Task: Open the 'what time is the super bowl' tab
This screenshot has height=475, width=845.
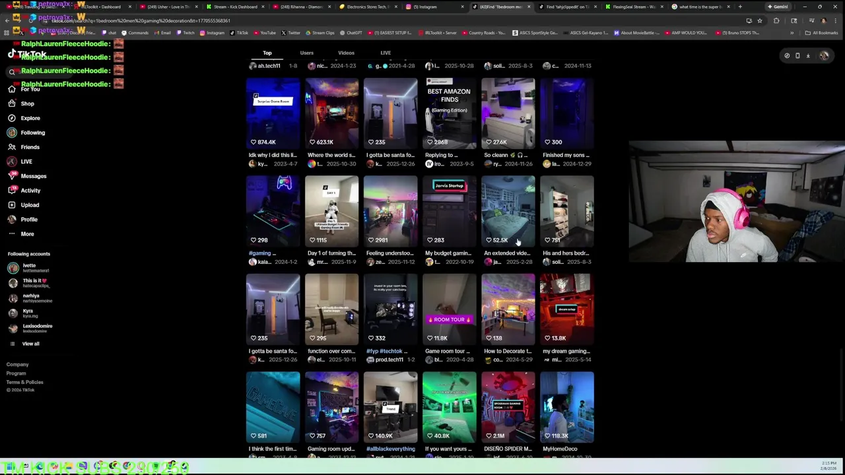Action: click(700, 7)
